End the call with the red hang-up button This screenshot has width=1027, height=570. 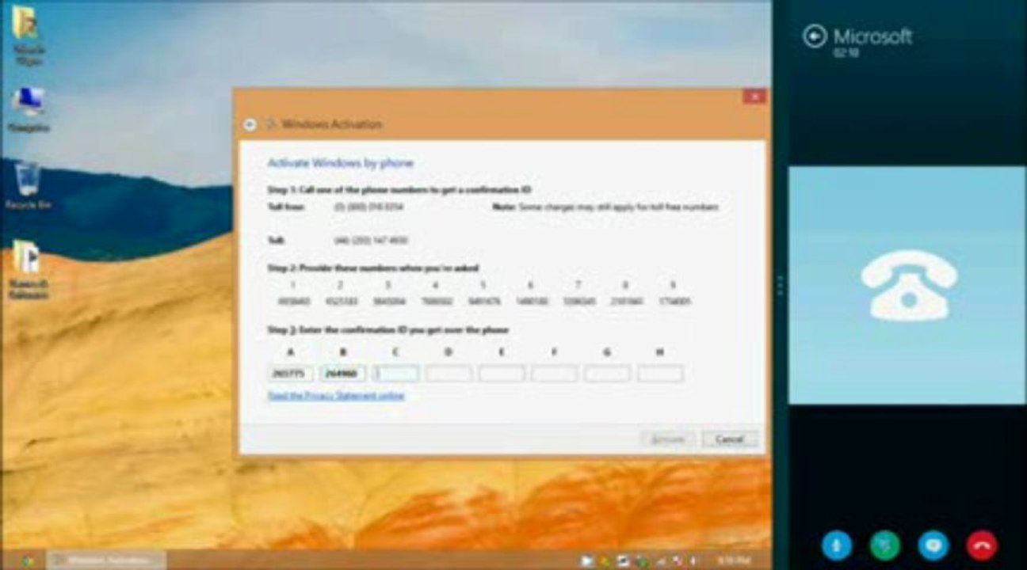982,545
